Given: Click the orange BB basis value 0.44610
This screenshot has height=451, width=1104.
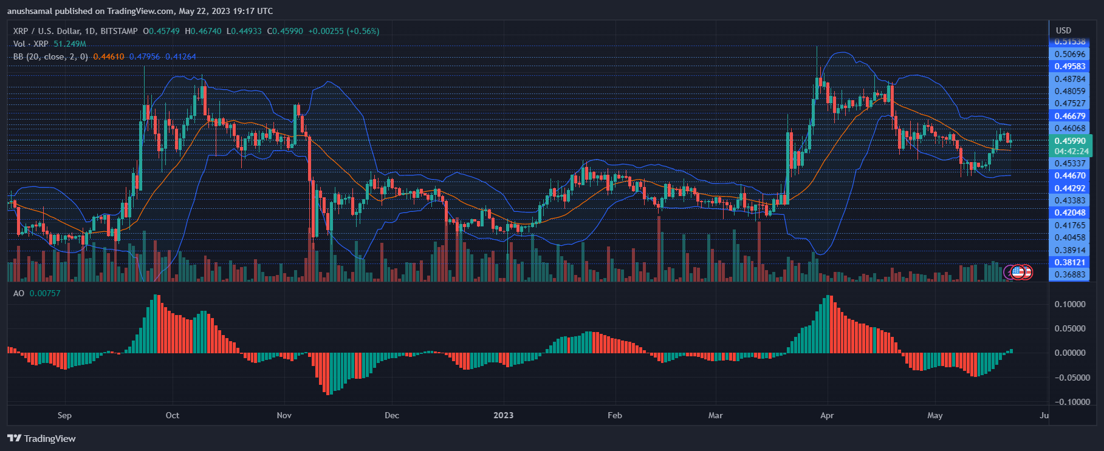Looking at the screenshot, I should pos(108,56).
